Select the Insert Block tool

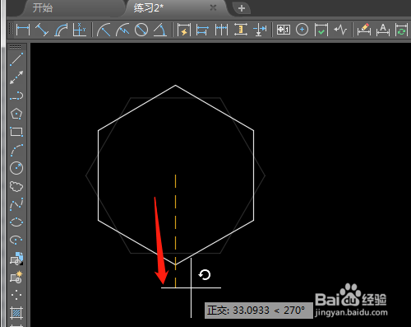click(x=16, y=259)
